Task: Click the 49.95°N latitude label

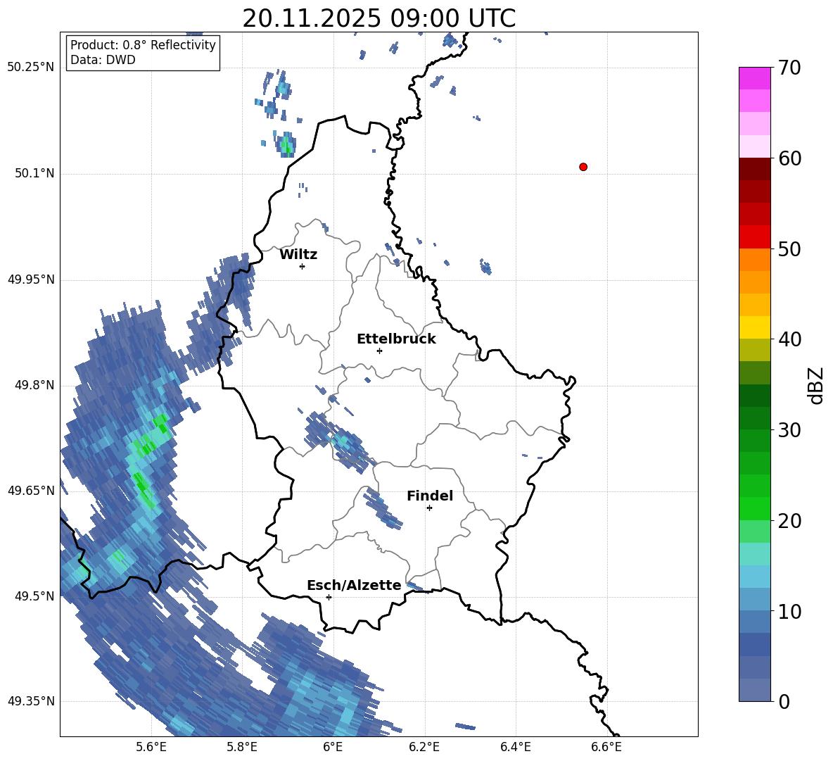Action: click(x=31, y=279)
